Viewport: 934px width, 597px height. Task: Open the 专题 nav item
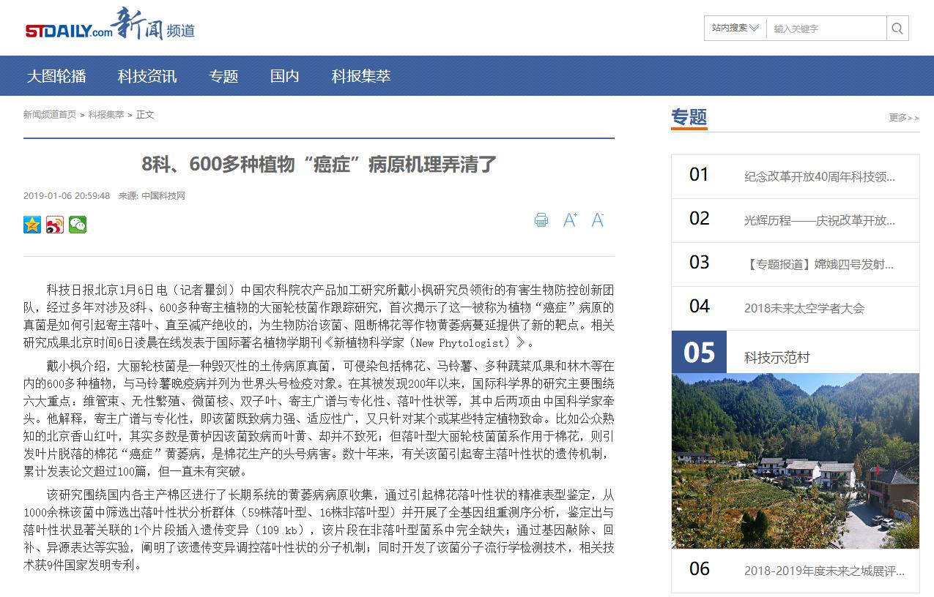pos(223,76)
